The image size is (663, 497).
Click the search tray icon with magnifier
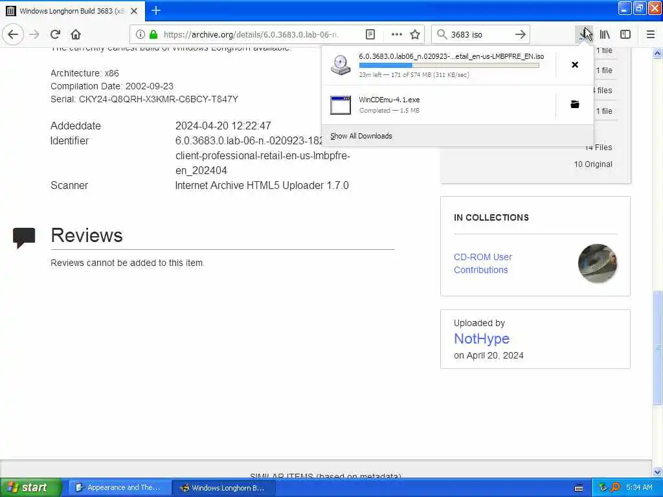point(615,487)
